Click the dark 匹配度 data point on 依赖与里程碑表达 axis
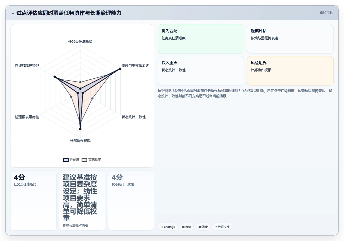Screen dimensions: 344x241 click(x=120, y=69)
